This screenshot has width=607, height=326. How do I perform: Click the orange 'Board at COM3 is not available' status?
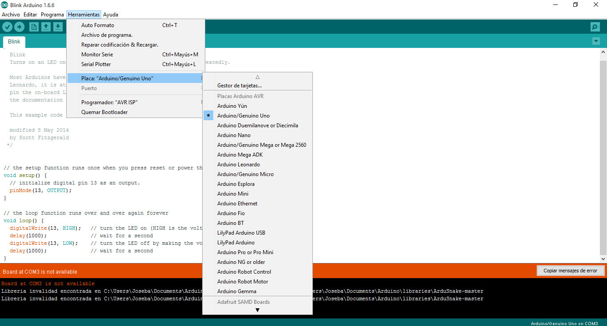(40, 271)
